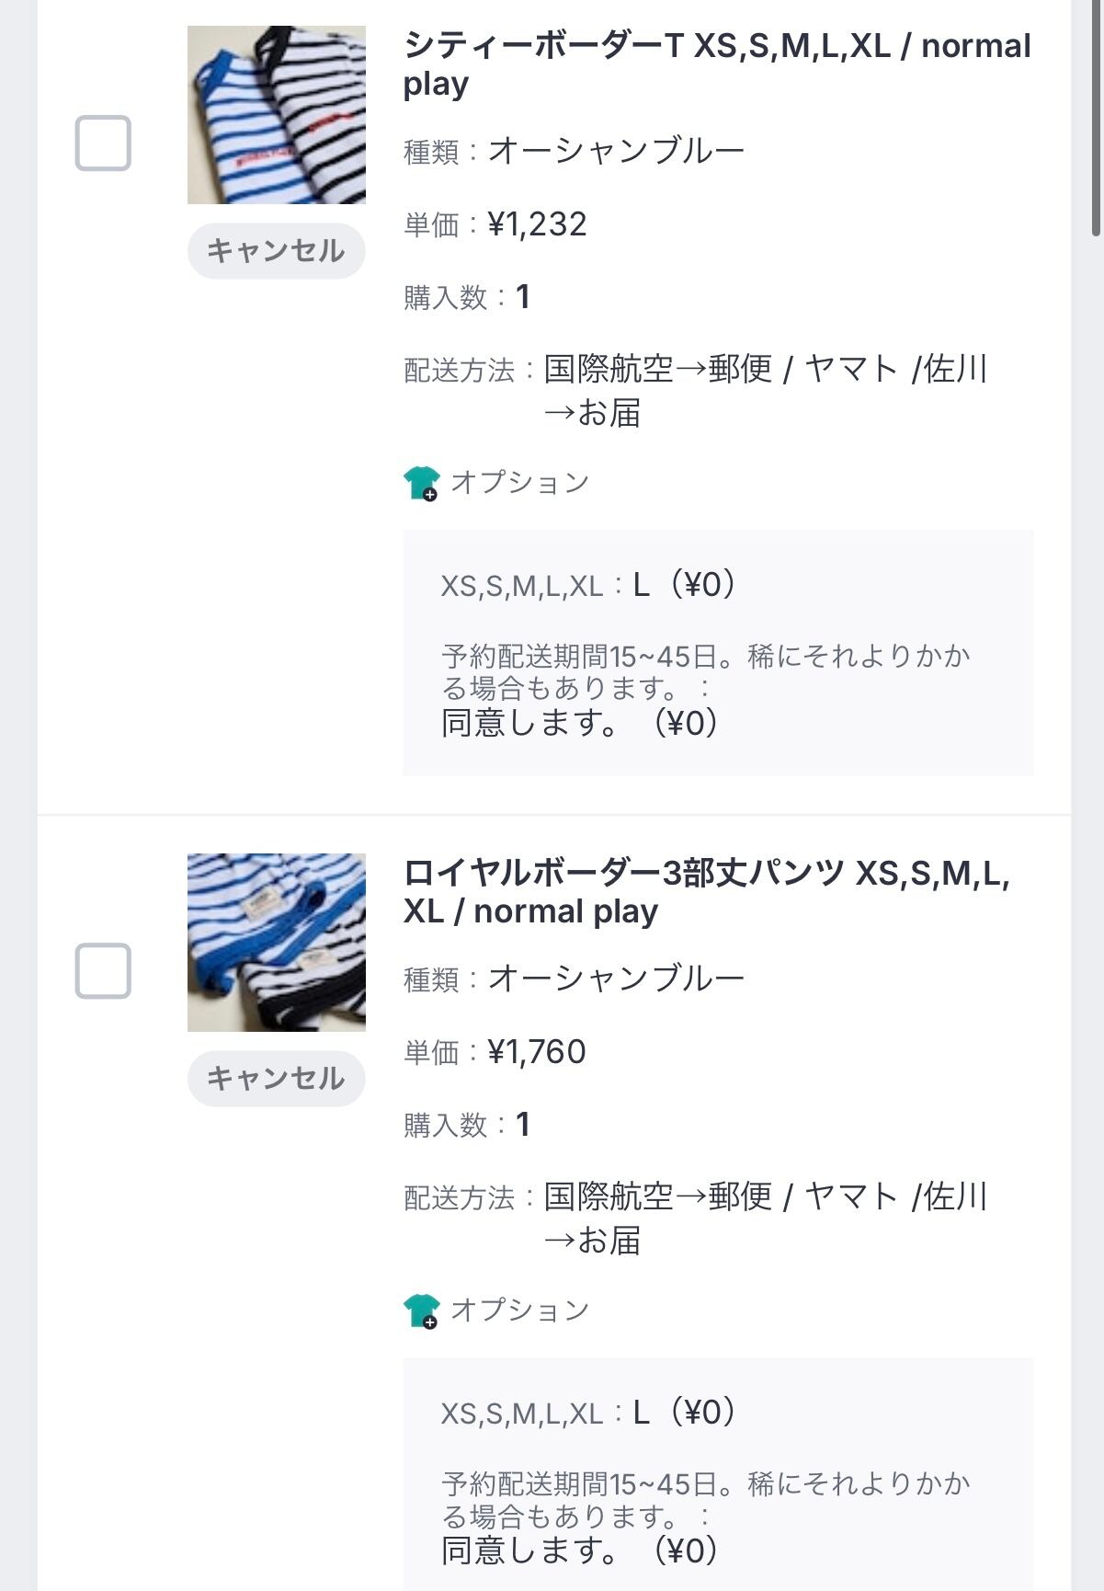Click the オプション label of ロイヤルボーダー pants
This screenshot has height=1591, width=1104.
click(519, 1311)
